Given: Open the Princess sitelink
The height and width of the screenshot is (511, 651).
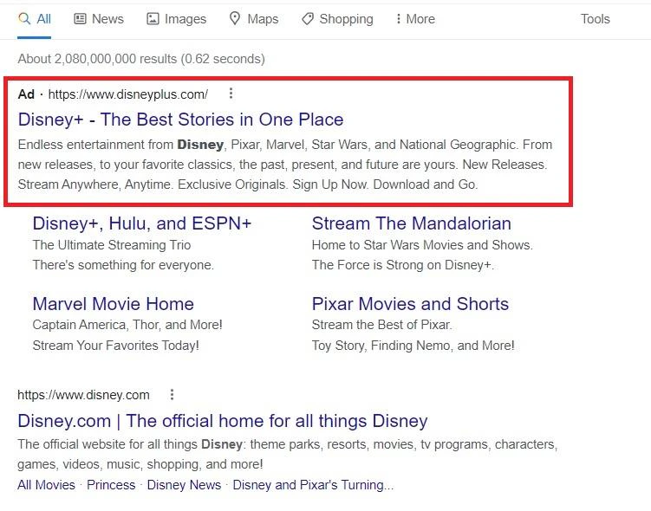Looking at the screenshot, I should point(111,485).
